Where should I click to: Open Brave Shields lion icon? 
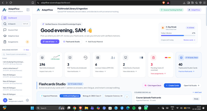tap(164, 3)
